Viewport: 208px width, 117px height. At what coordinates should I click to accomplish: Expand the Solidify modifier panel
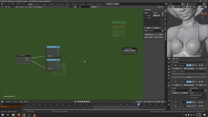coord(173,102)
